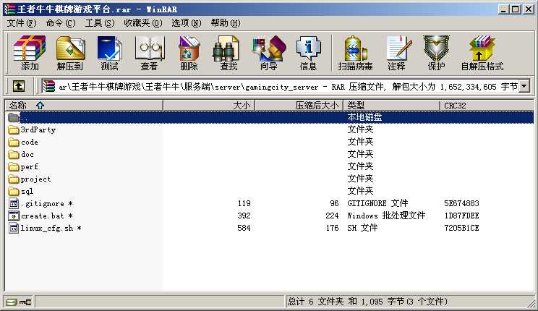538x311 pixels.
Task: Click the key icon in status bar
Action: 25,302
